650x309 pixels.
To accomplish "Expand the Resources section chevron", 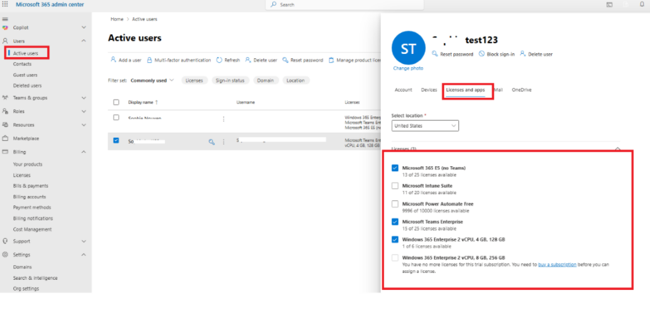I will click(x=84, y=124).
